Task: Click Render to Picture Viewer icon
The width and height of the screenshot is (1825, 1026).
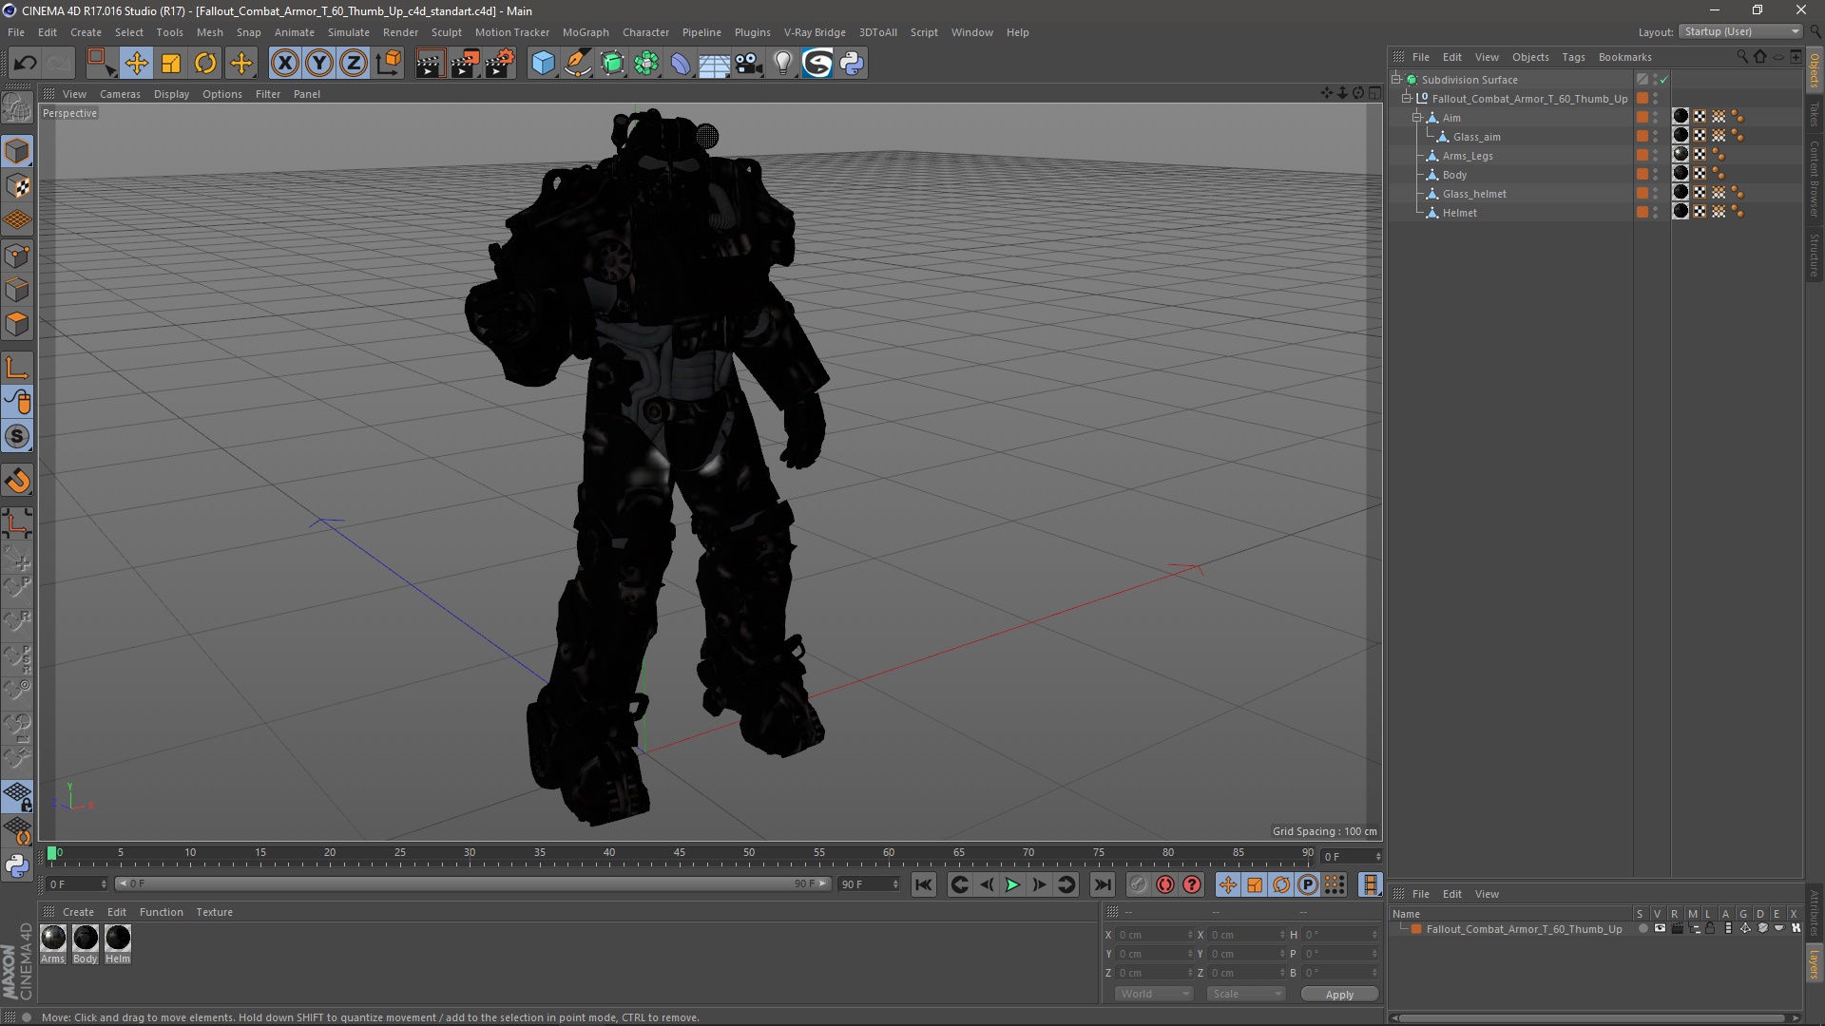Action: click(x=464, y=64)
